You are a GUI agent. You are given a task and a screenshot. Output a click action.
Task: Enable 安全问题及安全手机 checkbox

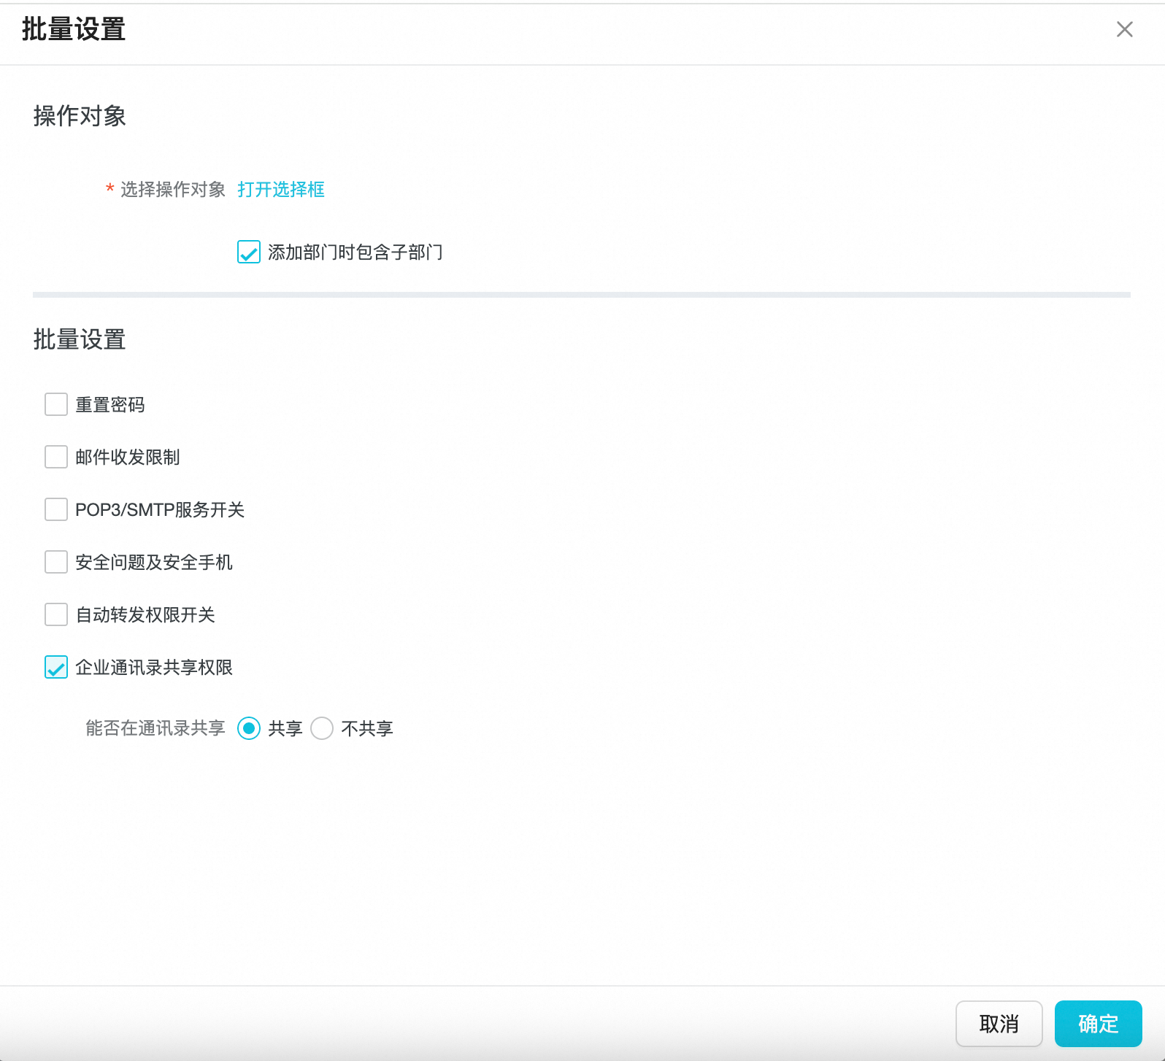pos(56,562)
